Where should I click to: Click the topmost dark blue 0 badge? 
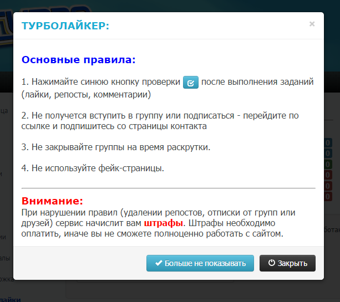(328, 144)
